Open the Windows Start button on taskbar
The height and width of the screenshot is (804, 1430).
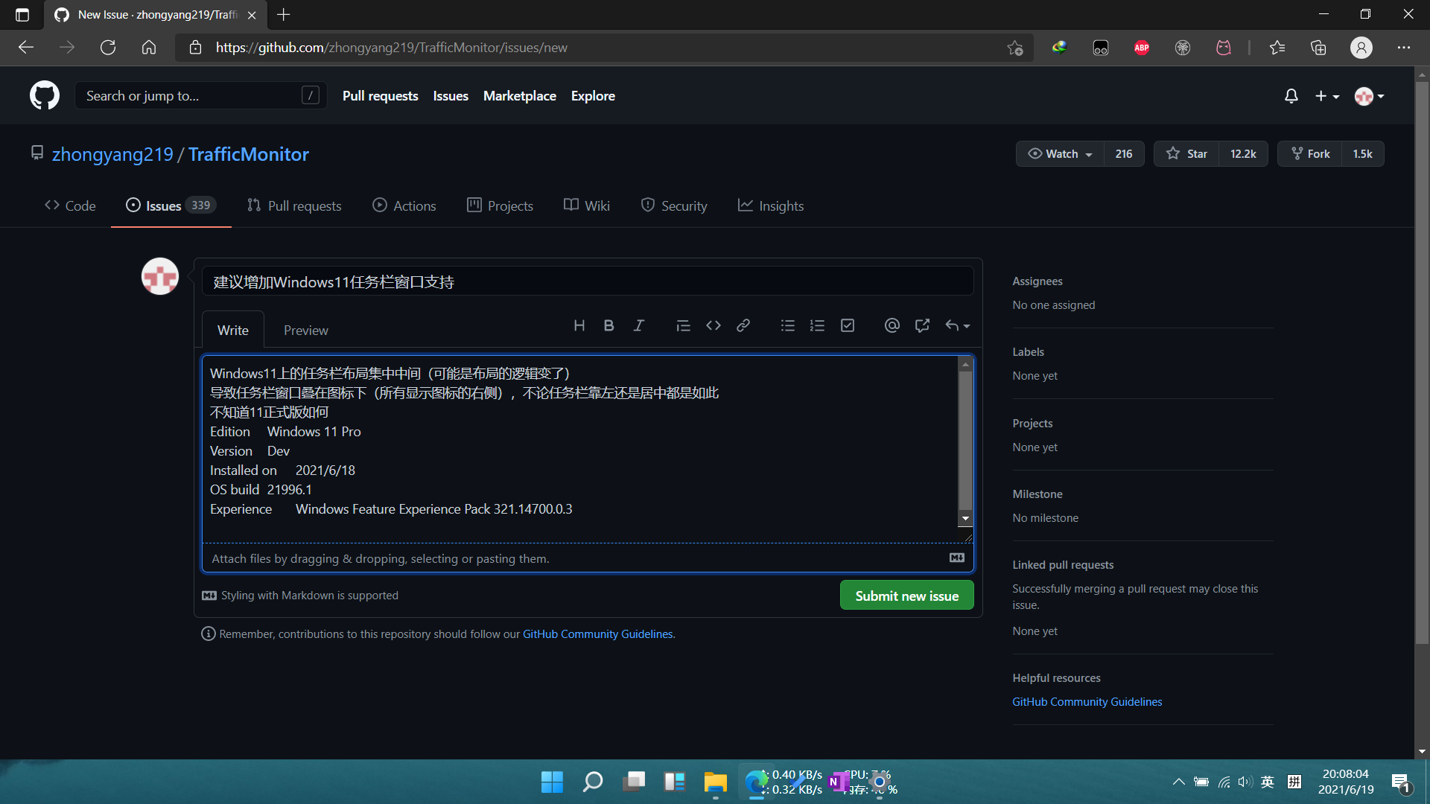pos(552,782)
